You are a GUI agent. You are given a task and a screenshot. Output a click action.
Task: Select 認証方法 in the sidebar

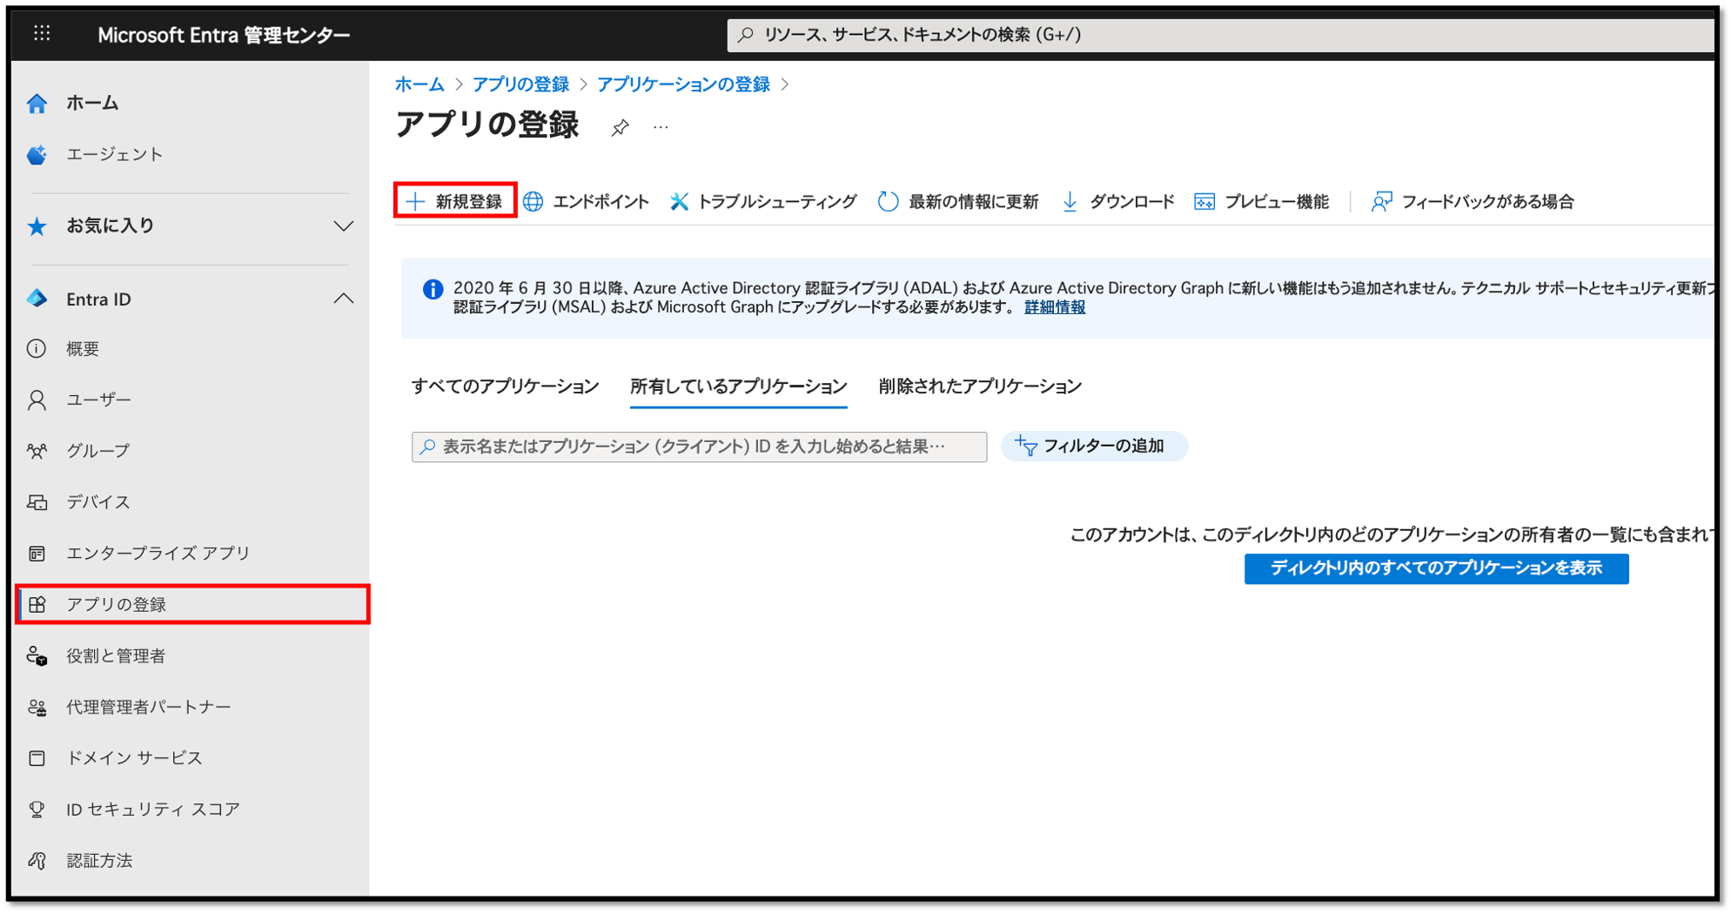coord(100,860)
